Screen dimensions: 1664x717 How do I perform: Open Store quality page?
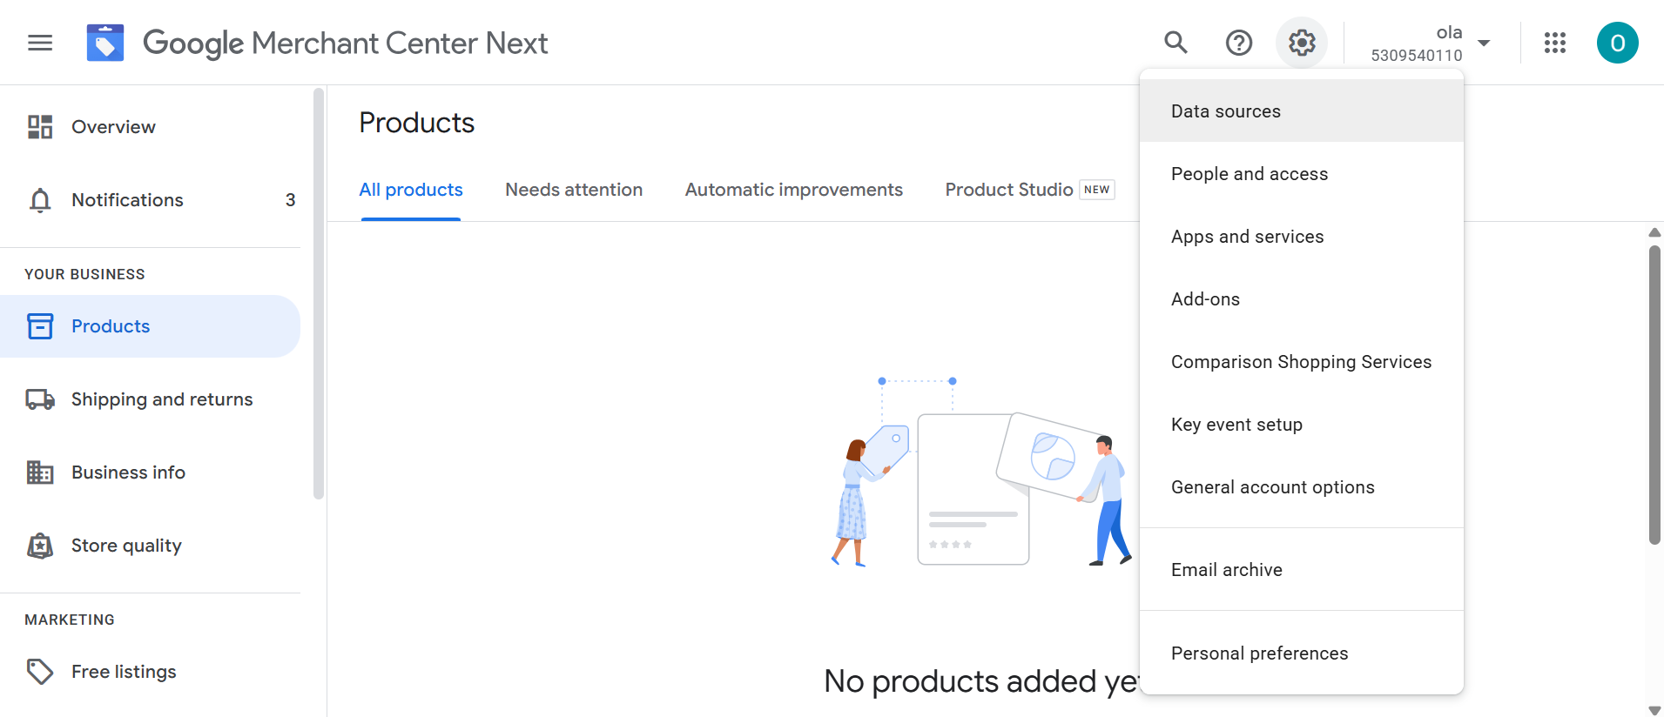pos(150,546)
